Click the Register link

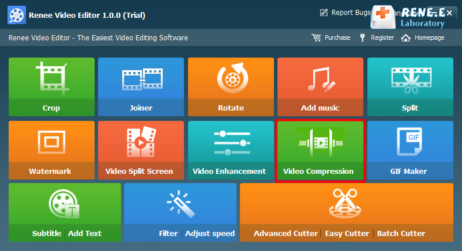382,37
